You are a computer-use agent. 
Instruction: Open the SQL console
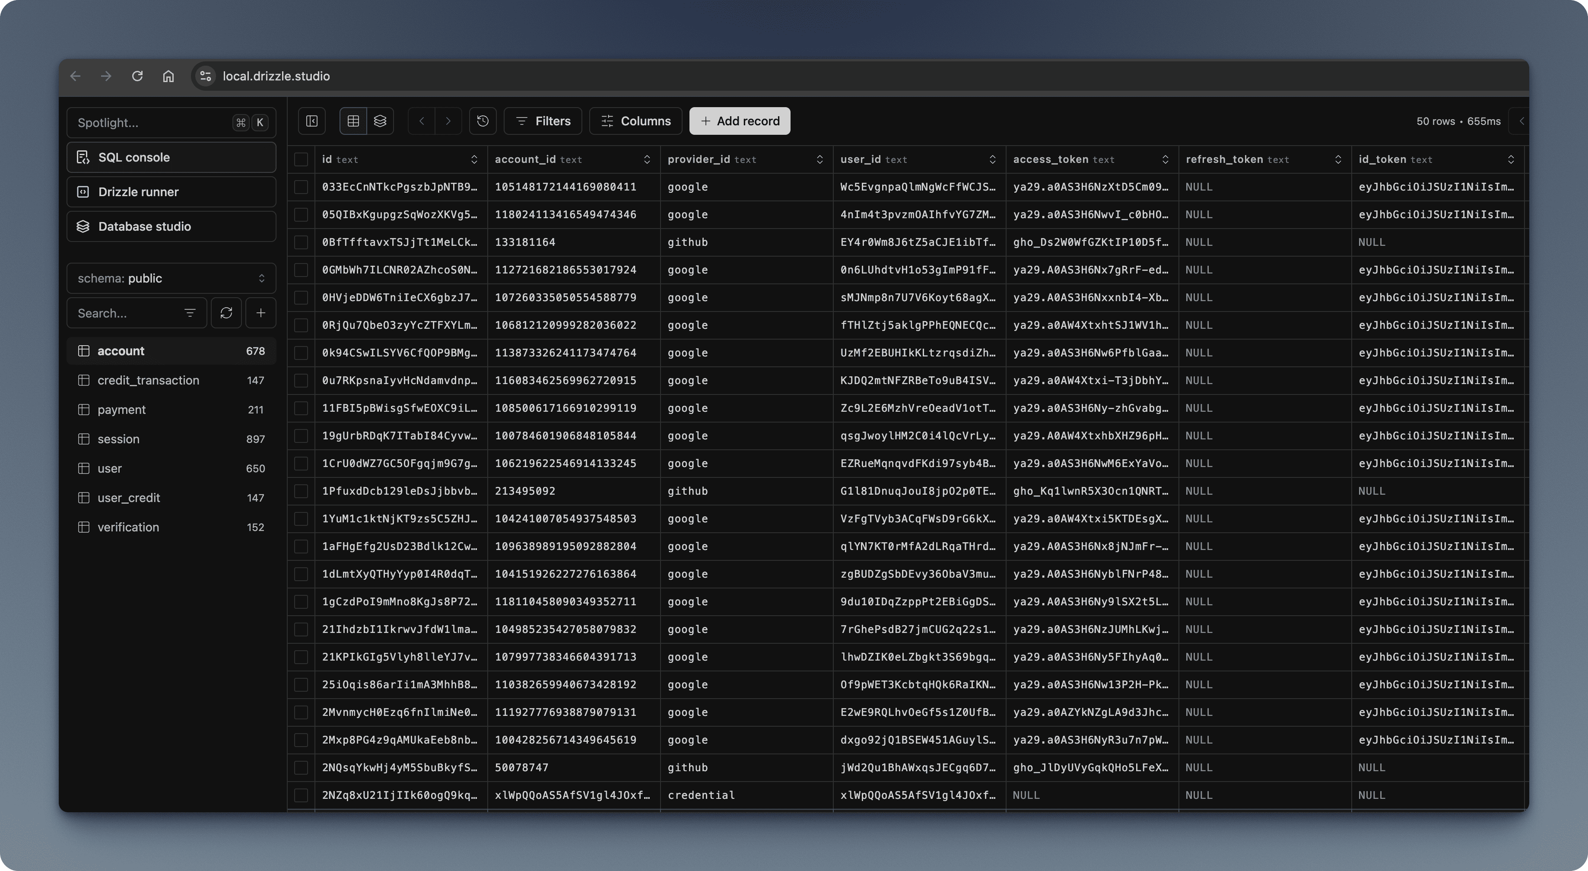[172, 157]
